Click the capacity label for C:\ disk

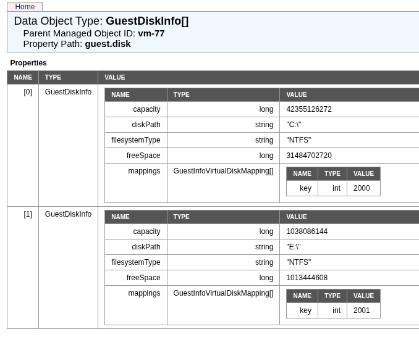[x=146, y=109]
